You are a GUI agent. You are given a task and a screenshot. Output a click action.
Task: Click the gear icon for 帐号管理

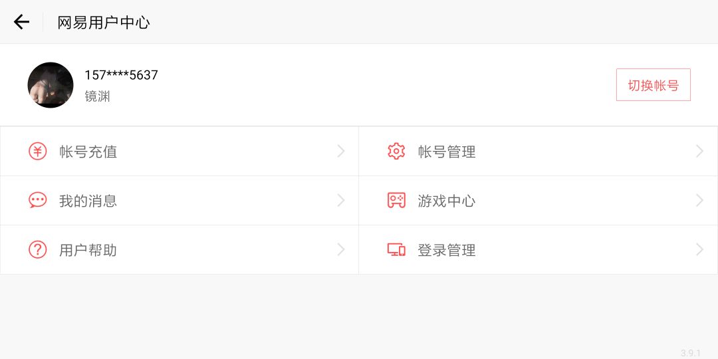[396, 152]
